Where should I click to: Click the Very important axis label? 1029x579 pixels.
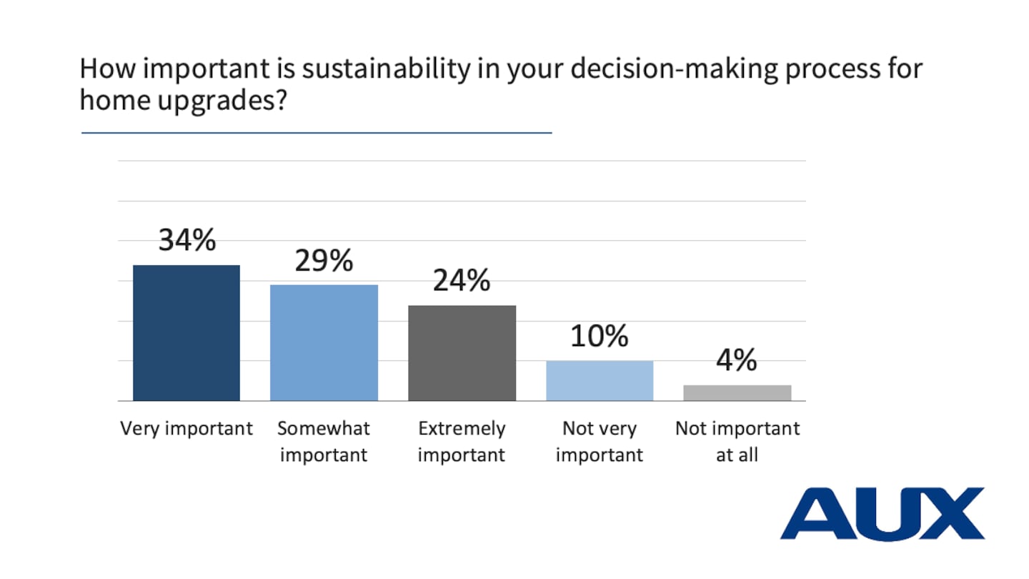187,429
